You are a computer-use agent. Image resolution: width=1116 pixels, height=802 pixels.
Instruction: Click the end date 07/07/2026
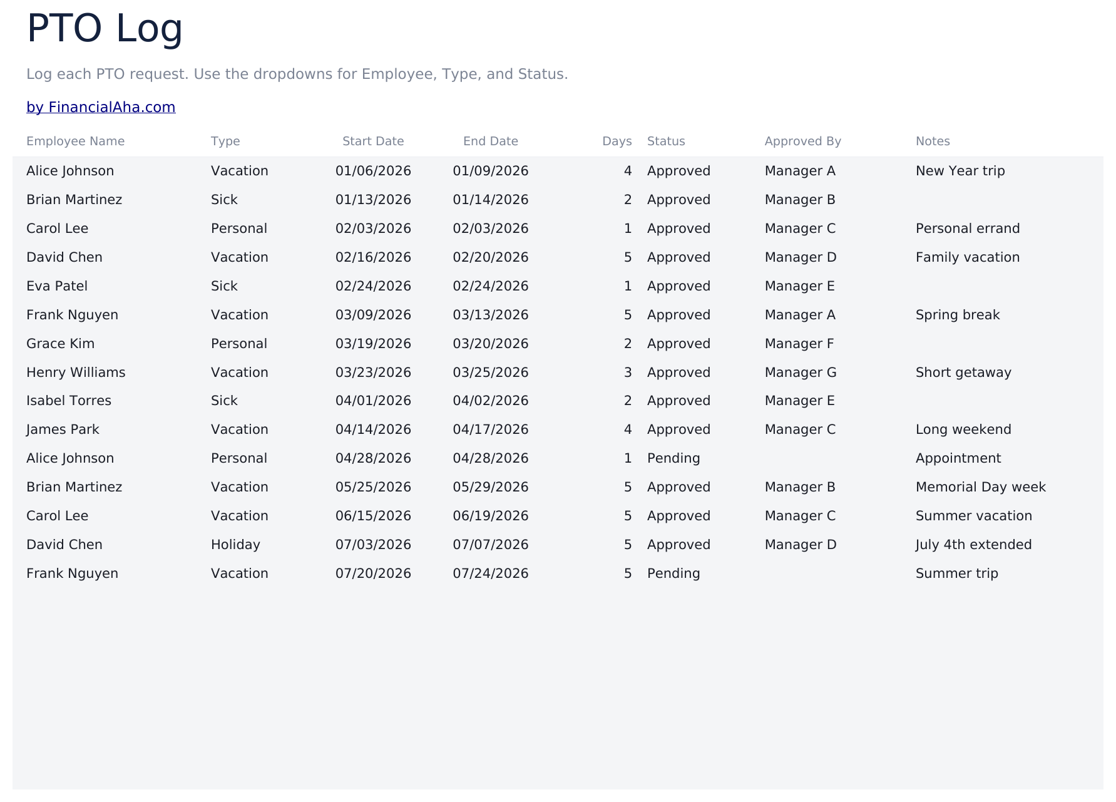[x=491, y=545]
